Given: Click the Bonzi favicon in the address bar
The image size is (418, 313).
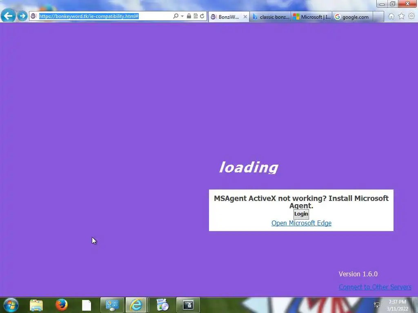Looking at the screenshot, I should coord(33,16).
